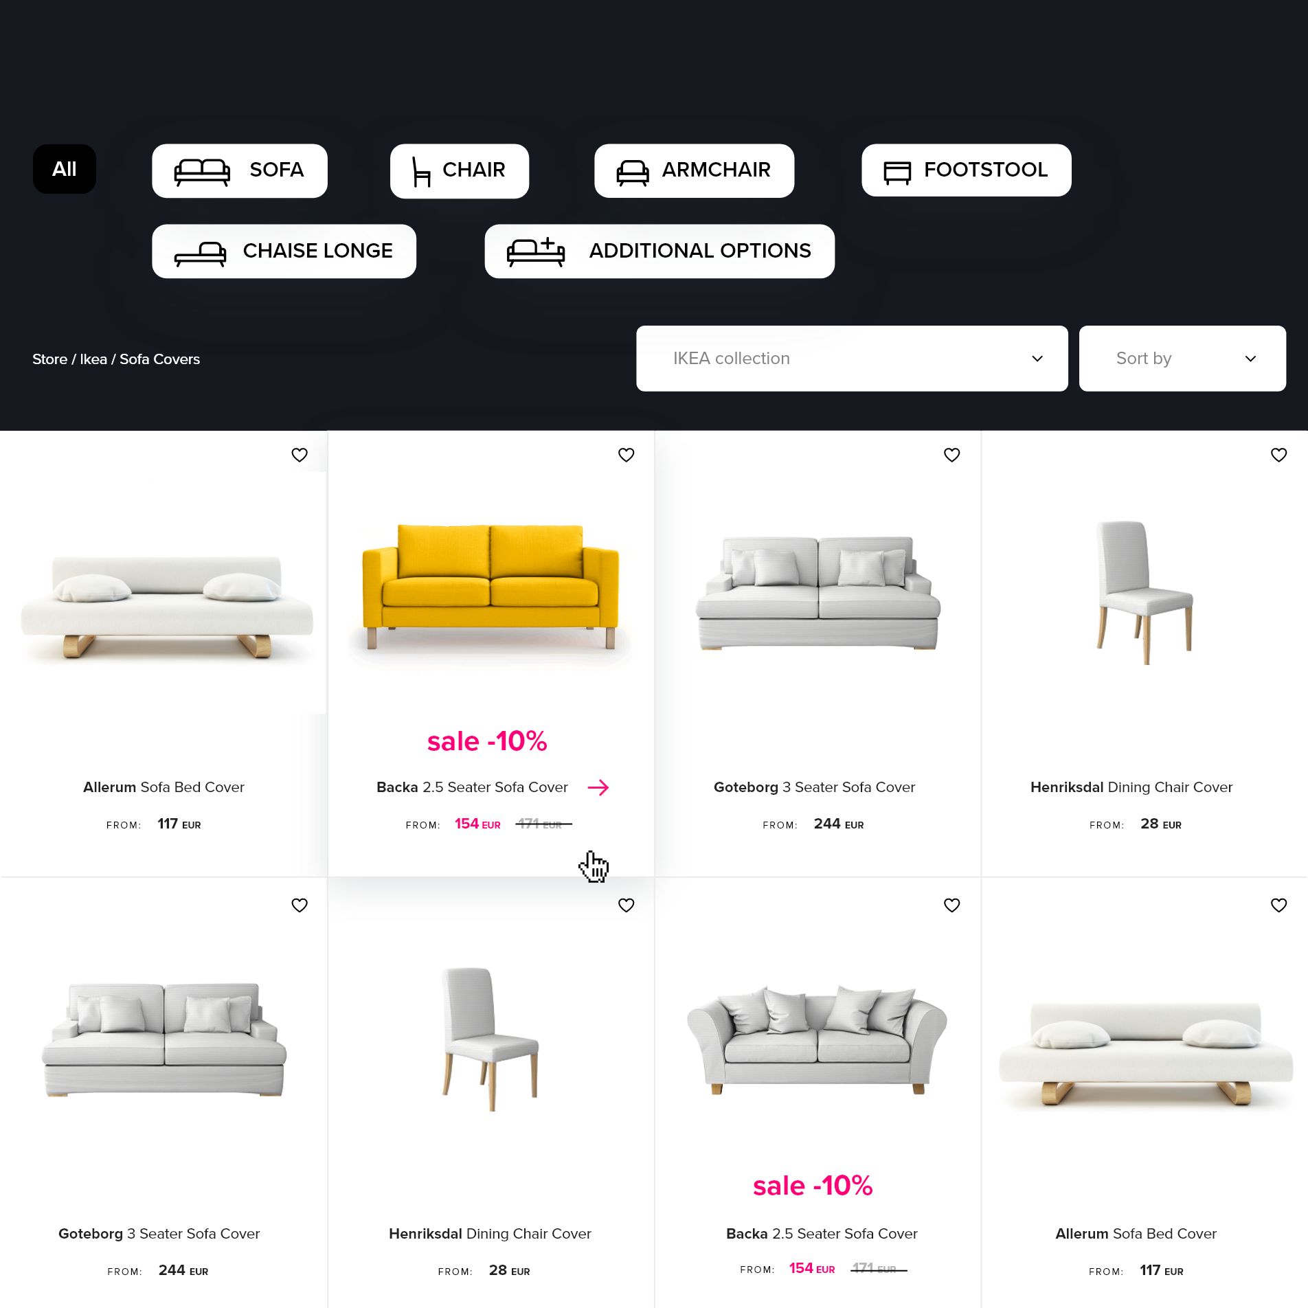This screenshot has width=1308, height=1308.
Task: Select the All category tab
Action: click(x=65, y=169)
